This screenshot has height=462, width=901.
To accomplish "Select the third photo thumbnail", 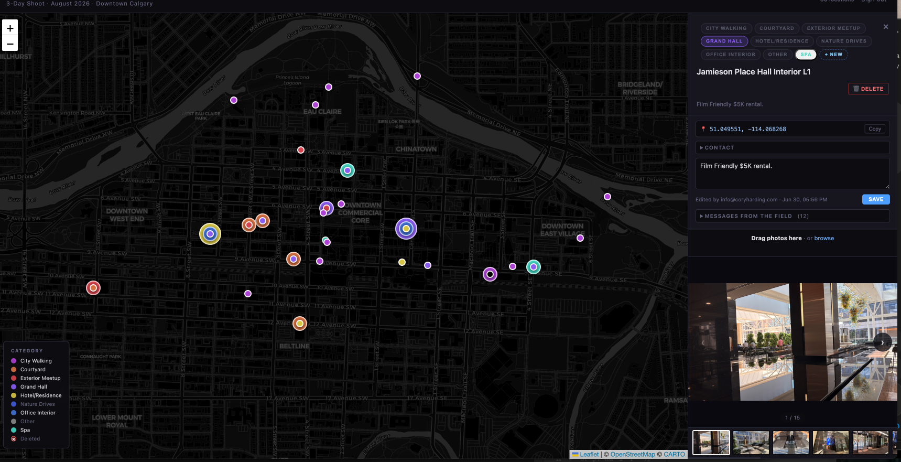I will click(791, 443).
